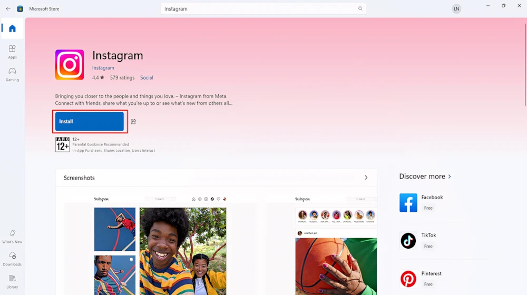Screen dimensions: 527x295
Task: Share the Instagram app page
Action: pyautogui.click(x=133, y=121)
